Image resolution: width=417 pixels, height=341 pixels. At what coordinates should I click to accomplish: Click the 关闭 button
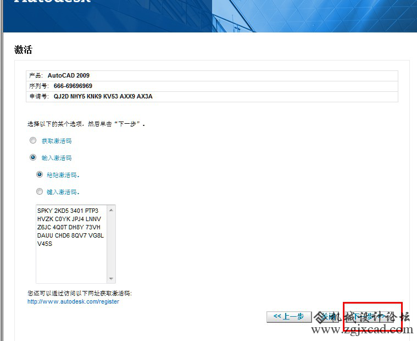coord(329,317)
